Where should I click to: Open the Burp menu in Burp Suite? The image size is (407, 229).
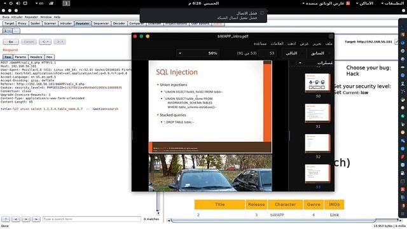(6, 17)
